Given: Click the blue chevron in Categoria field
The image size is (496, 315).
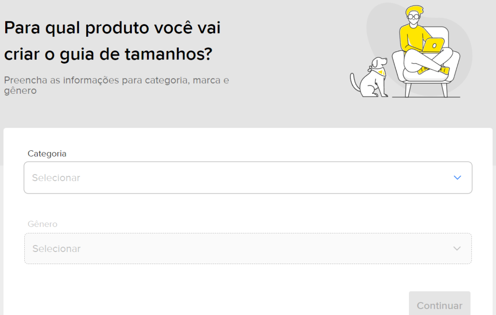Looking at the screenshot, I should pyautogui.click(x=458, y=178).
